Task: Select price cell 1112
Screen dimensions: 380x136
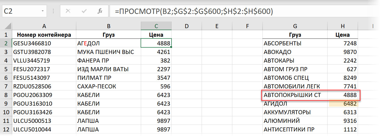Action: point(343,129)
